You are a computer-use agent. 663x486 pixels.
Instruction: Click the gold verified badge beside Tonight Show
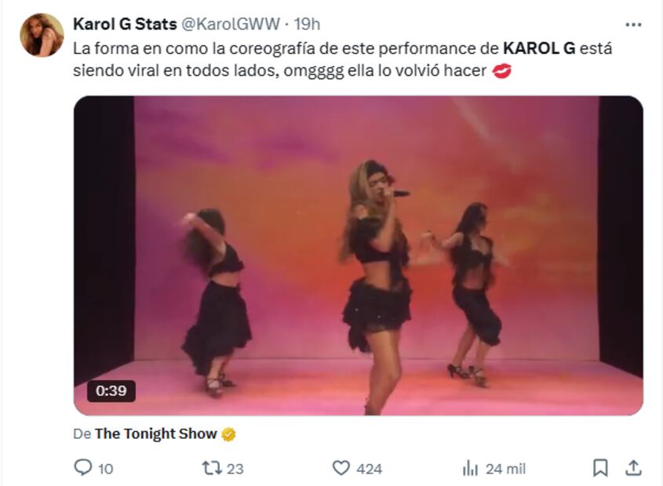point(229,434)
